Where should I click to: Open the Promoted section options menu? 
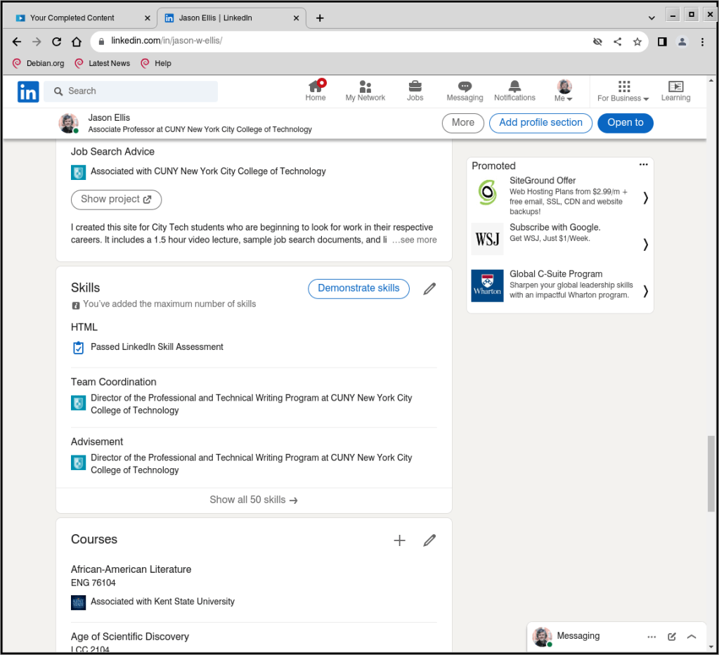tap(643, 164)
